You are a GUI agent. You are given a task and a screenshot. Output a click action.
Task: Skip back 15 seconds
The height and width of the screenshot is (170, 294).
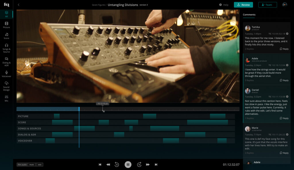pyautogui.click(x=117, y=165)
